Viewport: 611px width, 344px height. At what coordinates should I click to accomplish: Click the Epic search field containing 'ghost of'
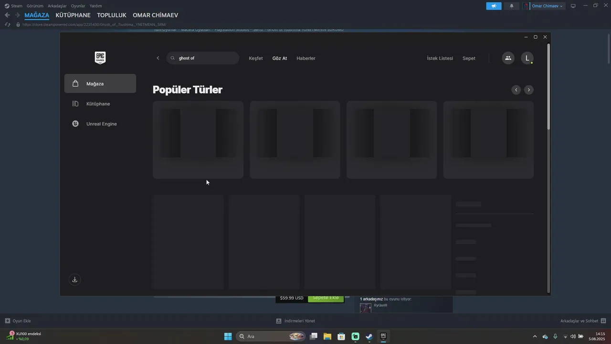click(203, 58)
